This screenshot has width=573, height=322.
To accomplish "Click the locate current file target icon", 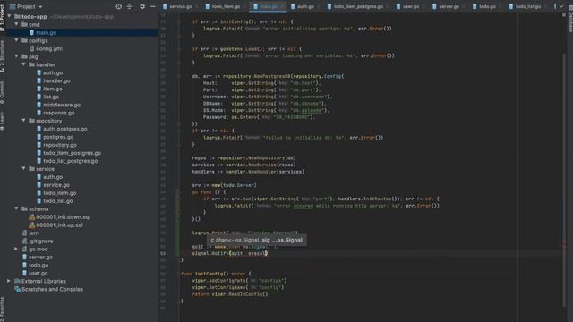I will [118, 6].
